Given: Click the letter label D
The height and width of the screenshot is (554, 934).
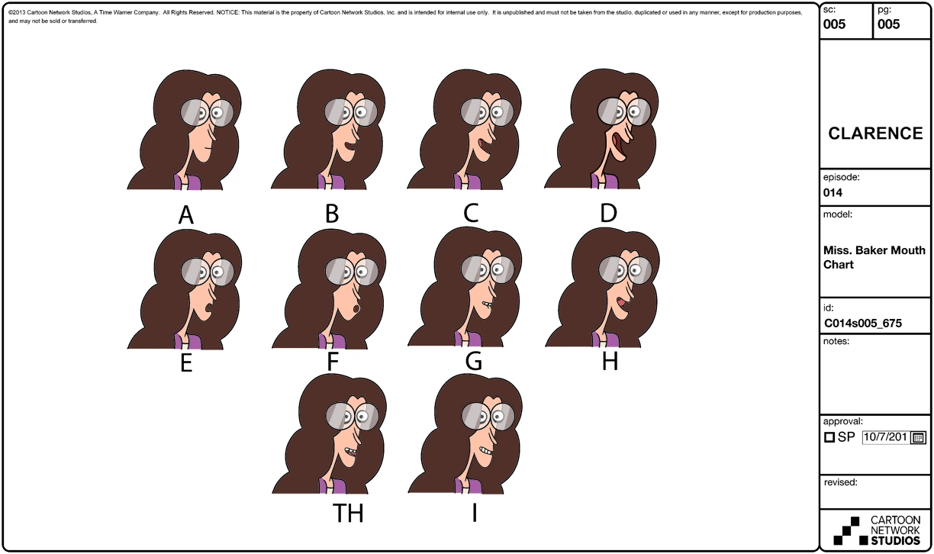Looking at the screenshot, I should [608, 213].
